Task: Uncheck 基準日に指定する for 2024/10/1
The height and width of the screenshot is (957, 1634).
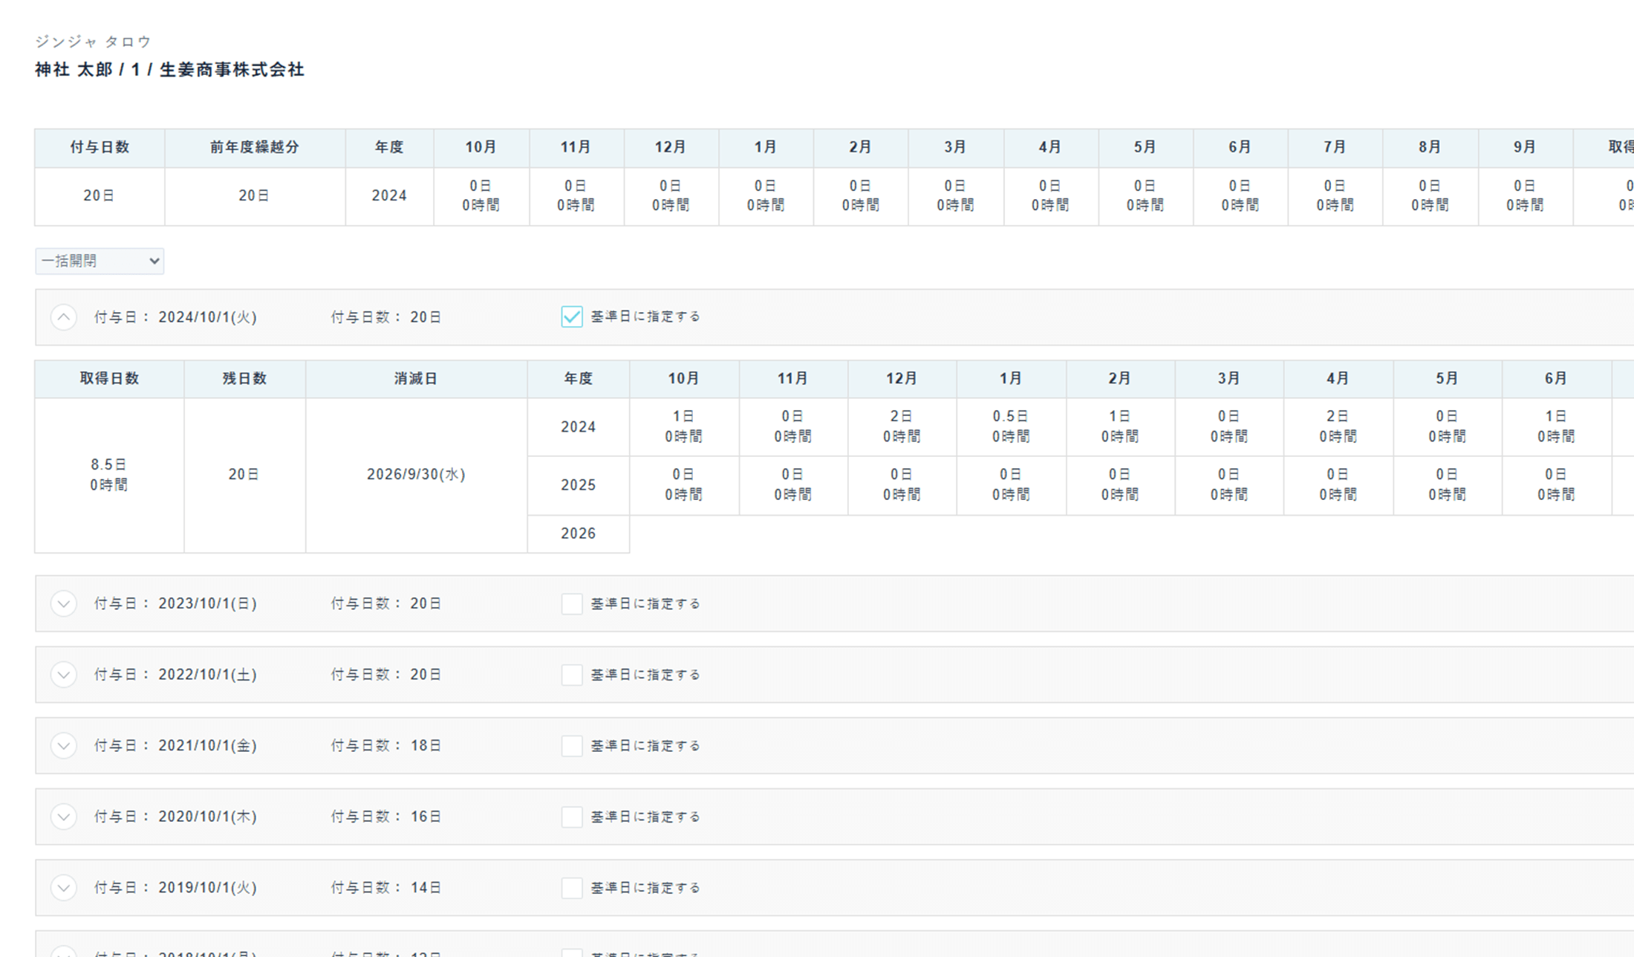Action: pos(571,317)
